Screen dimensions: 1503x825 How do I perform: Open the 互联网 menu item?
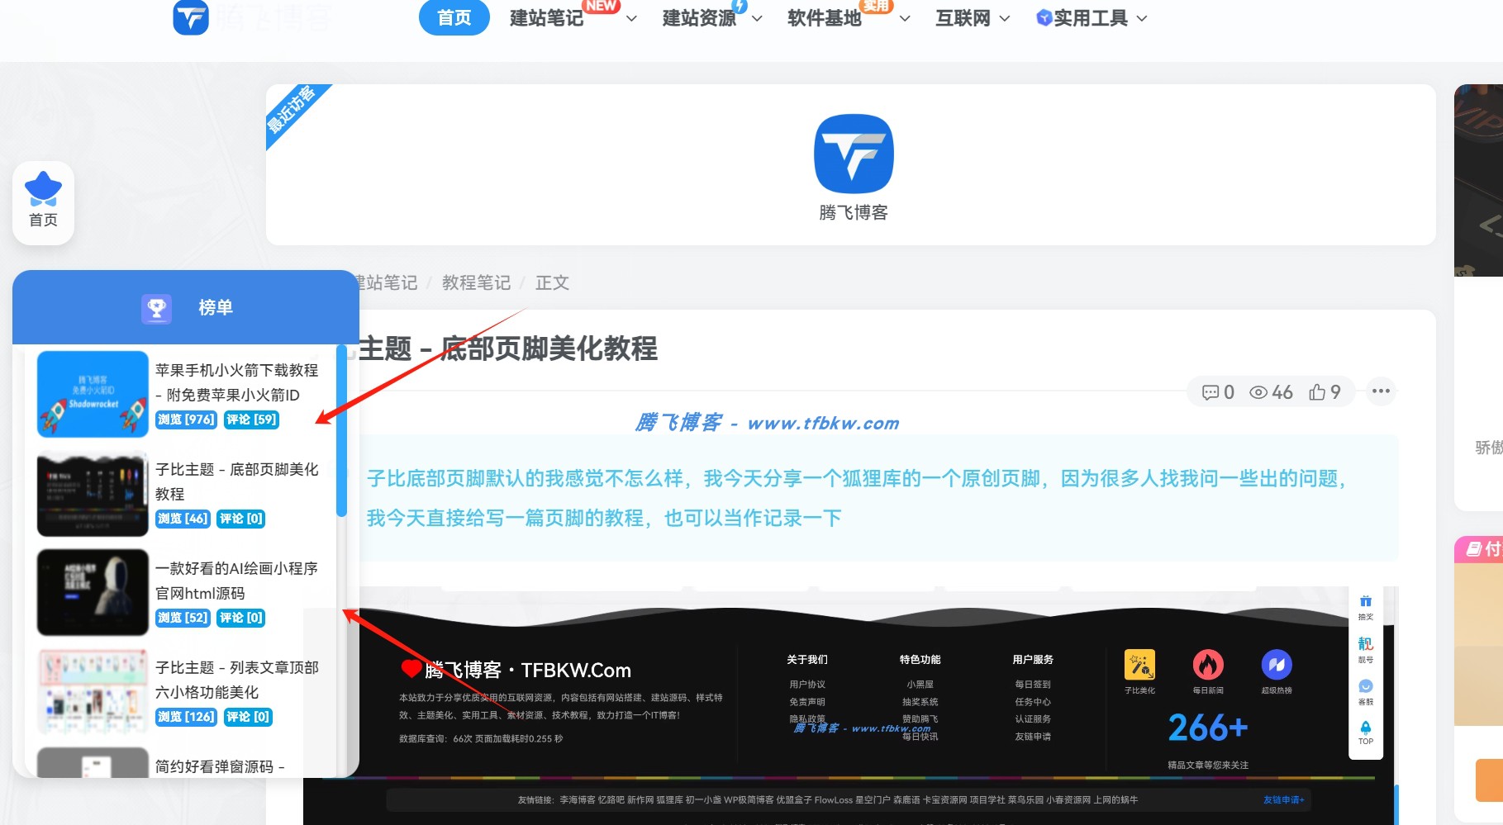coord(964,18)
